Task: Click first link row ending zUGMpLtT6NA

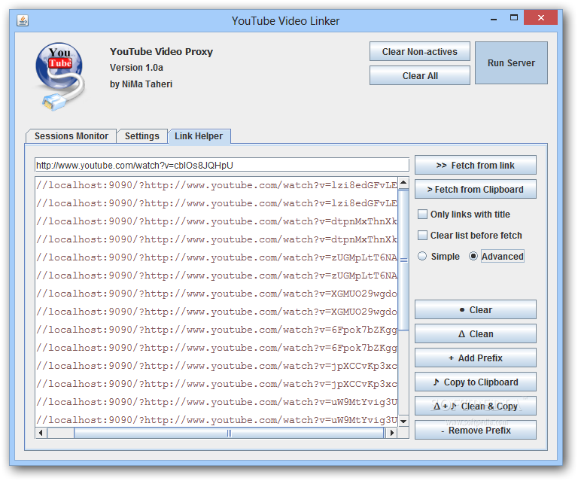Action: point(217,257)
